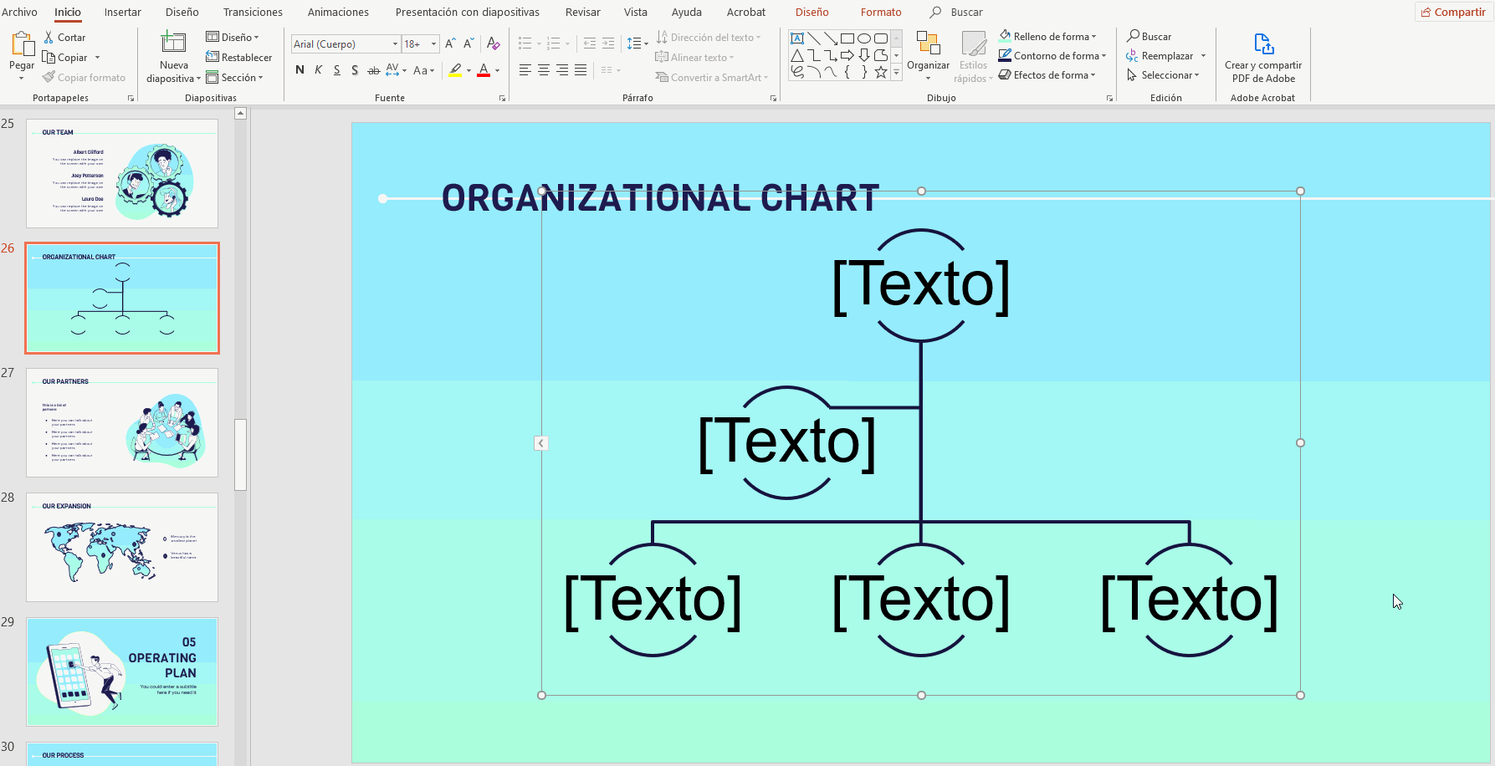The image size is (1495, 766).
Task: Toggle text shadow formatting
Action: (x=355, y=70)
